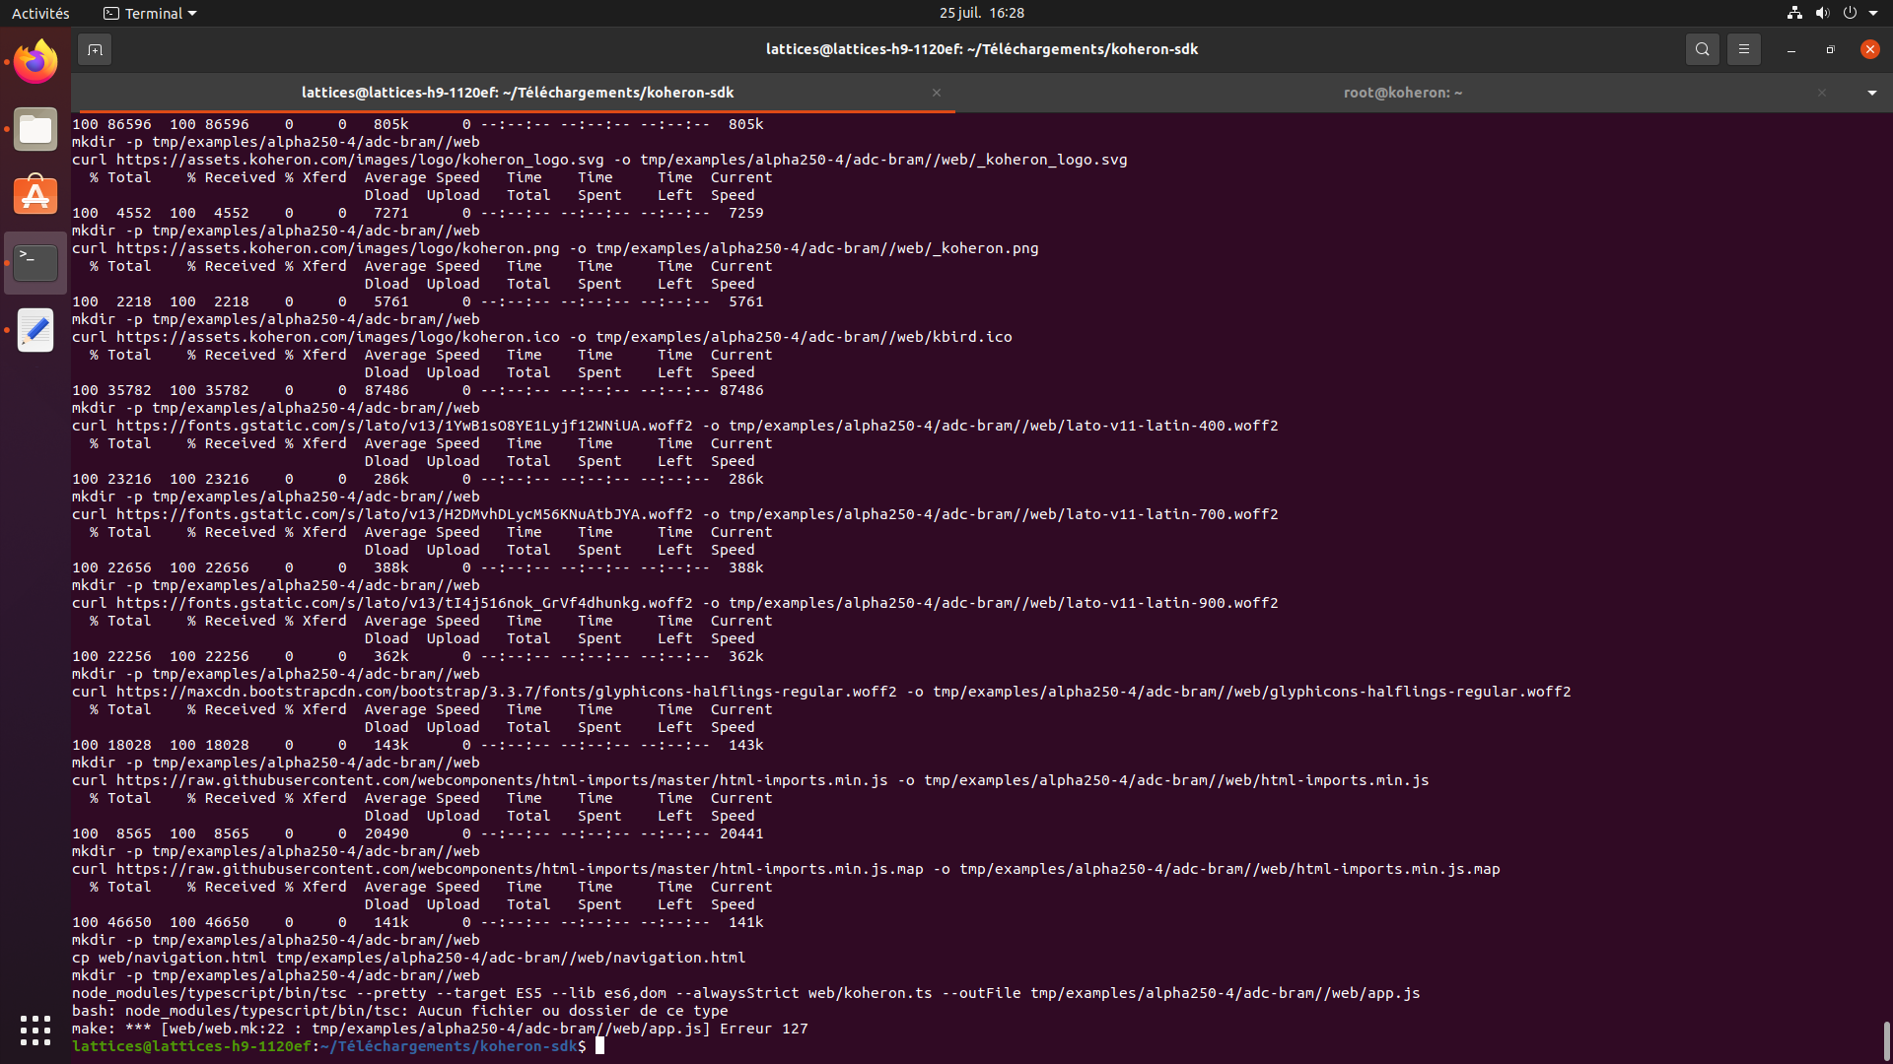The image size is (1893, 1064).
Task: Open the terminal hamburger menu
Action: point(1743,48)
